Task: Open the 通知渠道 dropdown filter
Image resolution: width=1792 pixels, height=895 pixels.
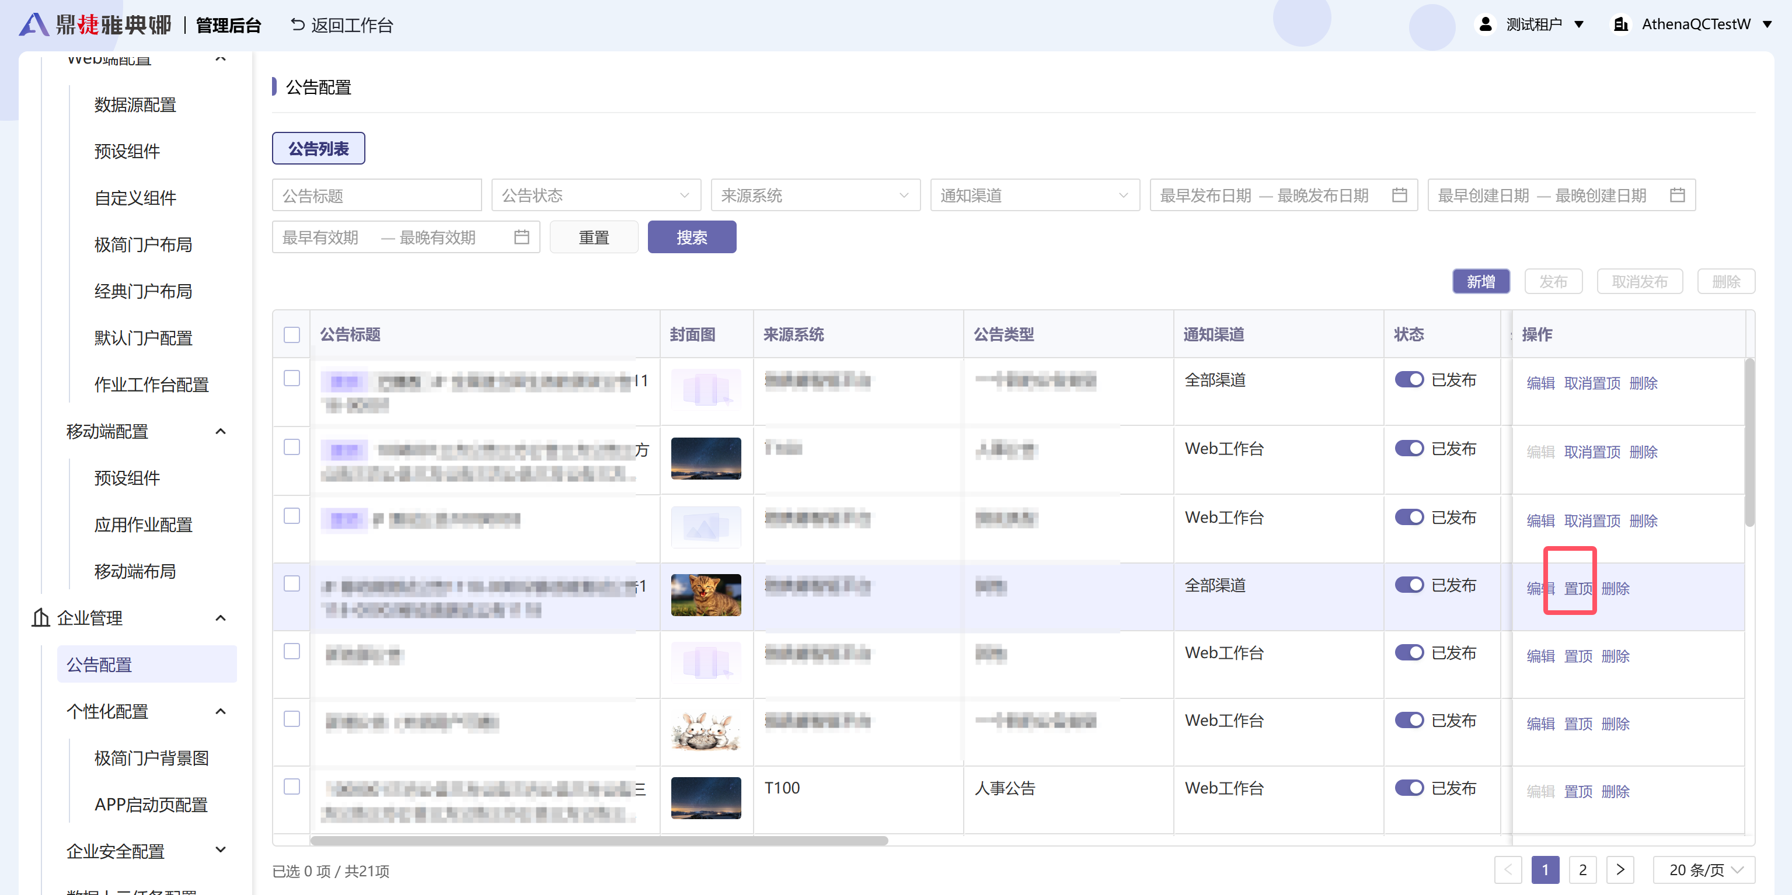Action: pos(1034,195)
